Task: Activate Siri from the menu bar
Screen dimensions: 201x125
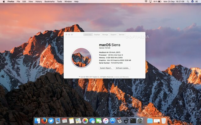Action: point(193,2)
